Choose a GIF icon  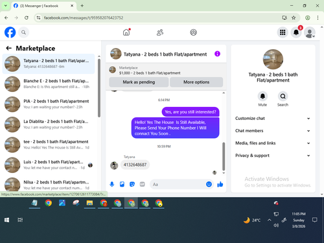pos(142,184)
